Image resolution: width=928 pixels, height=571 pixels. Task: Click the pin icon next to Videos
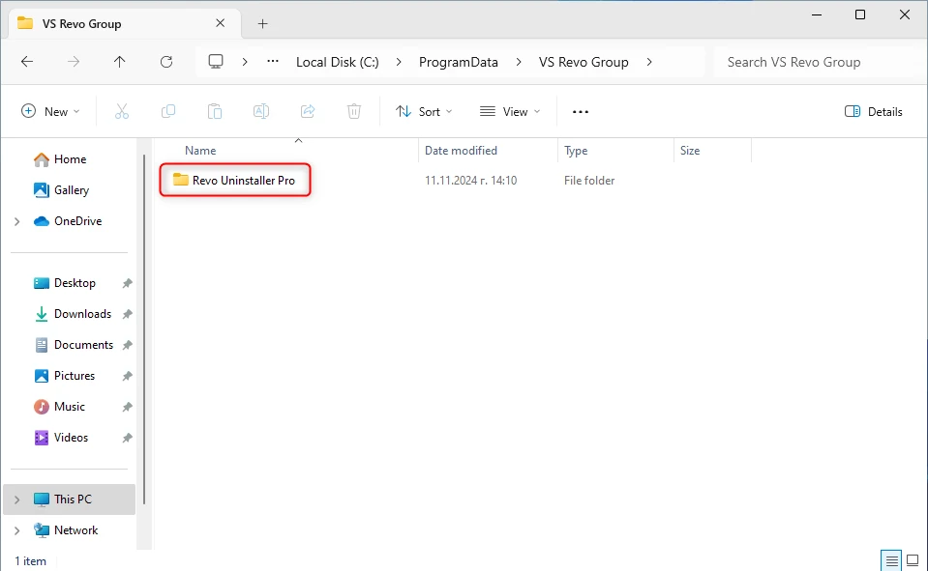[x=127, y=438]
